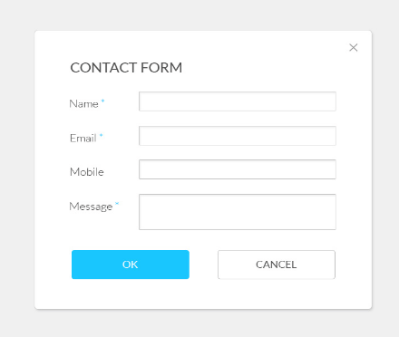
Task: Confirm the contact form using the blue OK
Action: [x=131, y=265]
